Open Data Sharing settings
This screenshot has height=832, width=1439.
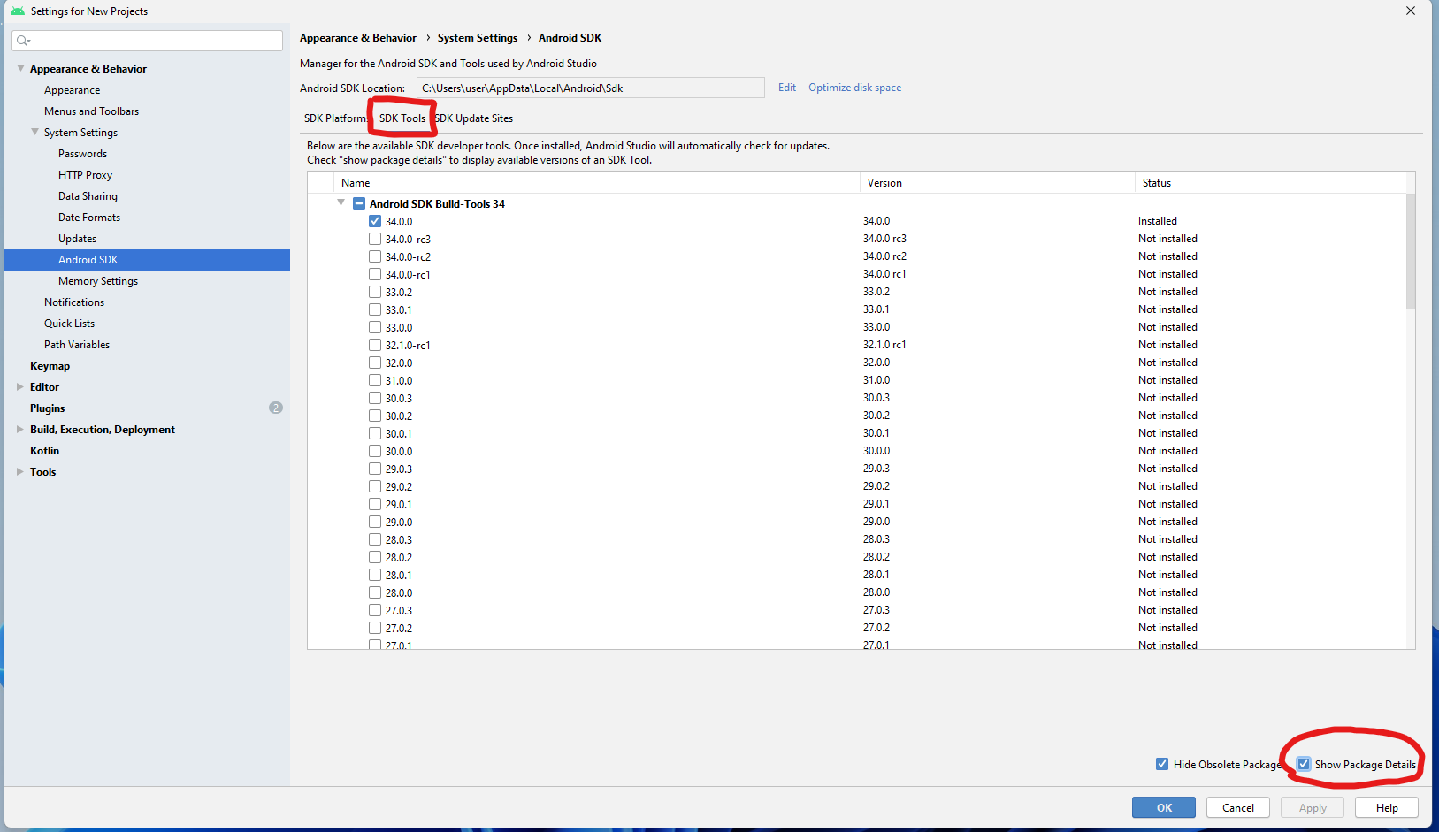pos(88,196)
